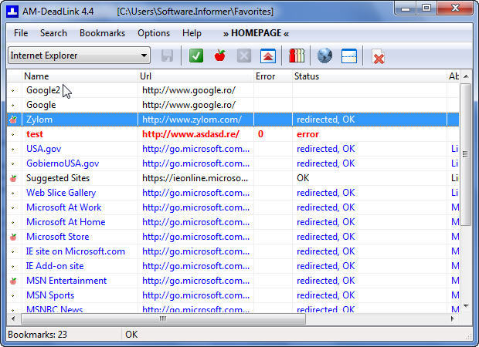Select the MSN Entertainment bookmark name
479x347 pixels.
pyautogui.click(x=66, y=281)
